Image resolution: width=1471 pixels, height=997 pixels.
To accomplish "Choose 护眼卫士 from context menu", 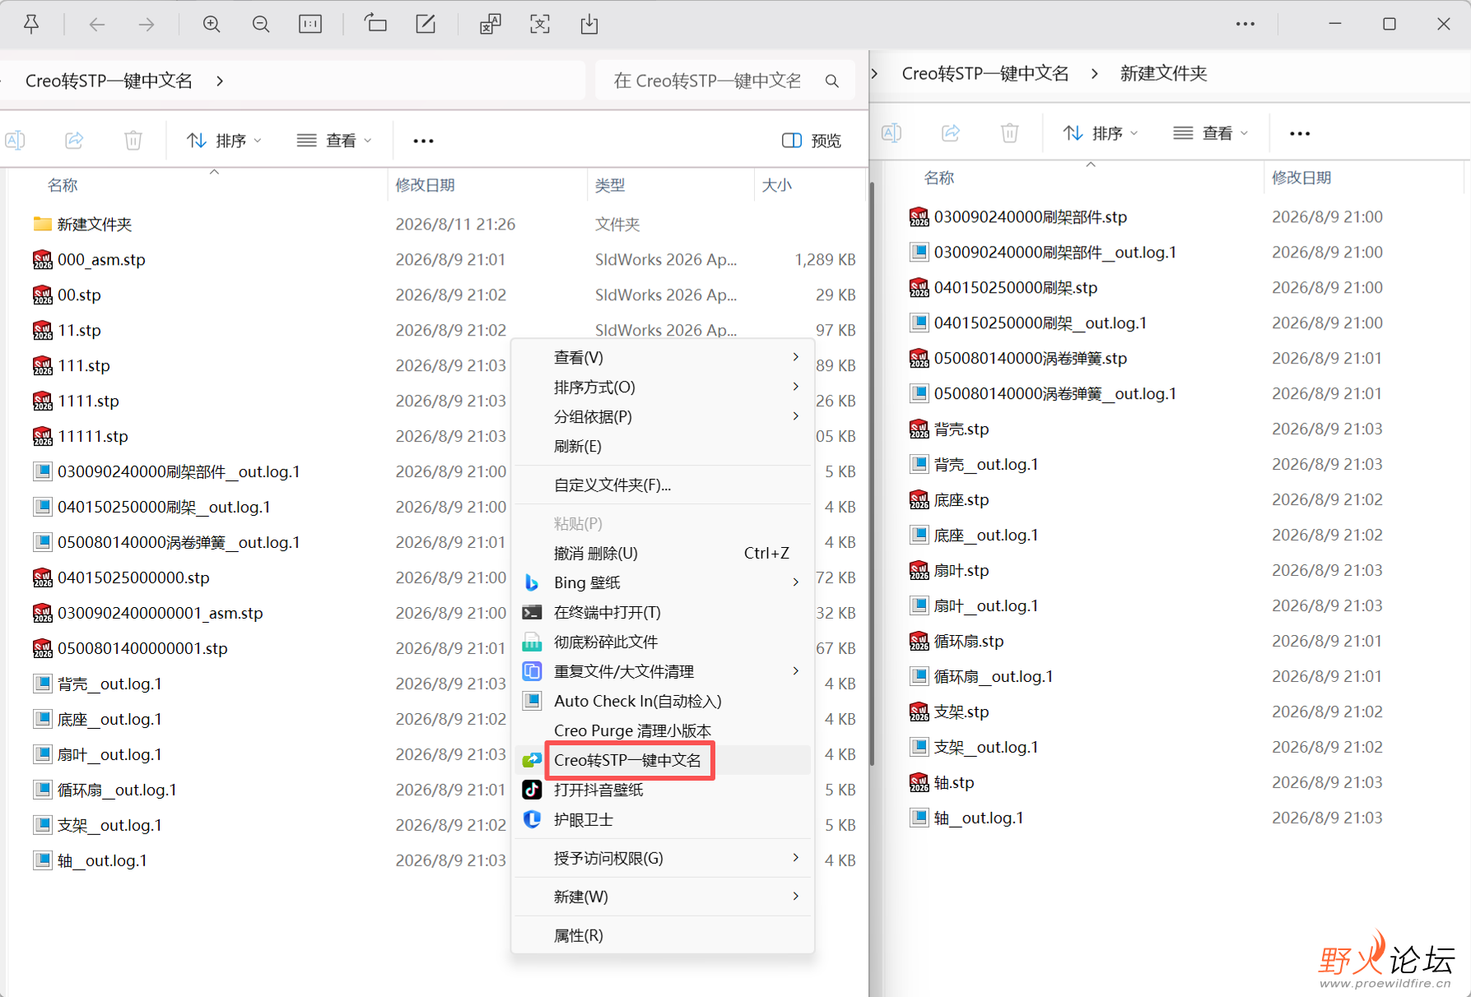I will [663, 819].
